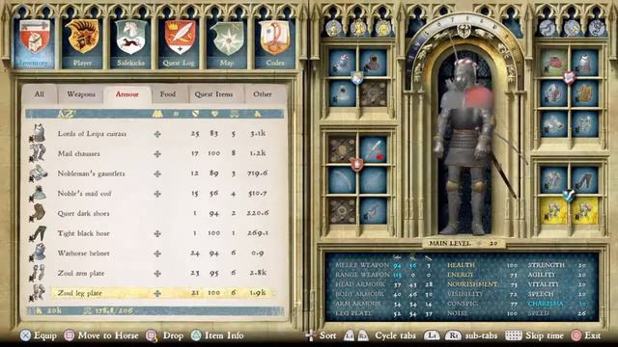This screenshot has height=347, width=618.
Task: Sort by the scales weight column icon
Action: [234, 114]
